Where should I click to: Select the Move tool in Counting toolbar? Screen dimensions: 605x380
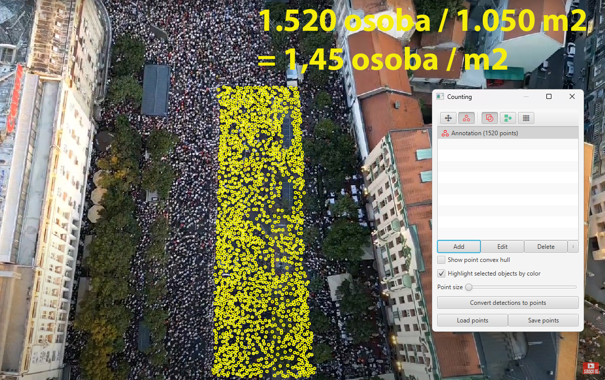point(448,118)
